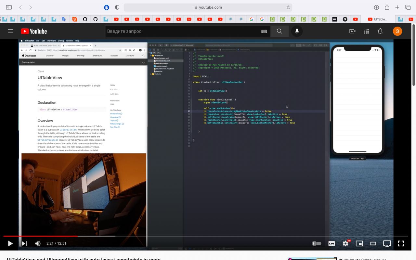416x260 pixels.
Task: Switch to the orange S pinned tab
Action: [75, 19]
